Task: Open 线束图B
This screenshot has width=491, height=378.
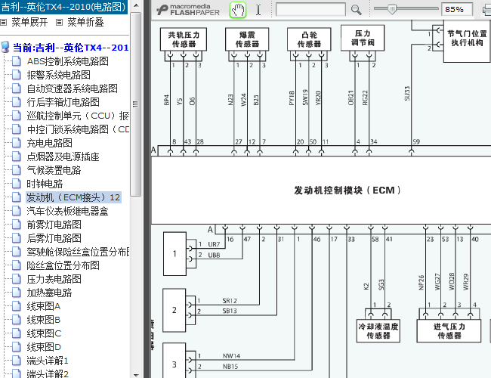Action: [44, 320]
